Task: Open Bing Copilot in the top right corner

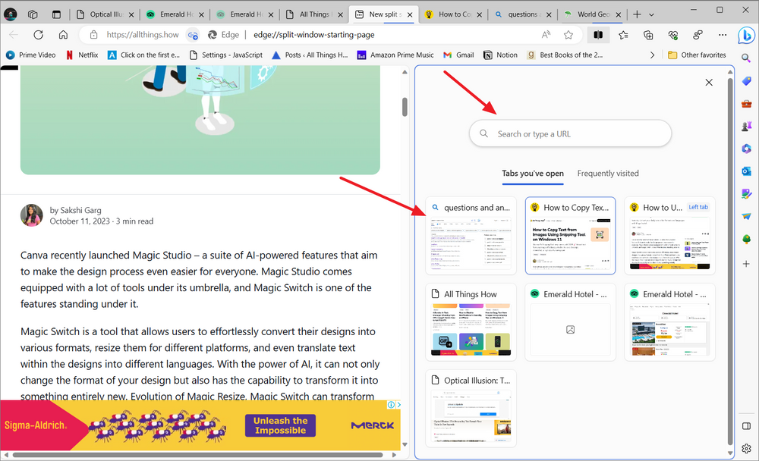Action: (x=747, y=35)
